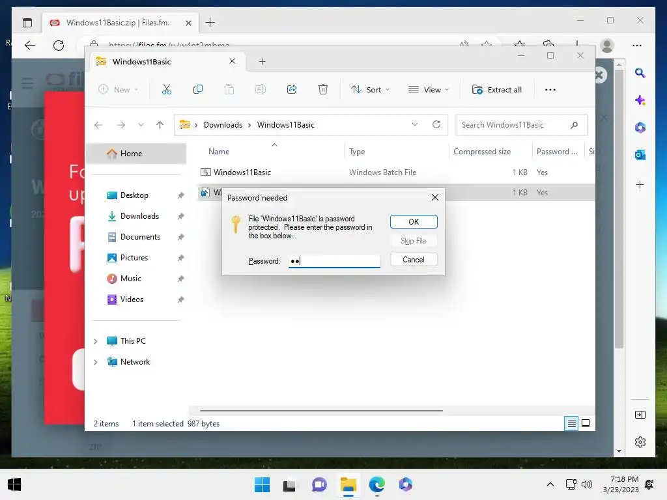Go back in File Explorer navigation
The image size is (667, 500).
point(98,124)
